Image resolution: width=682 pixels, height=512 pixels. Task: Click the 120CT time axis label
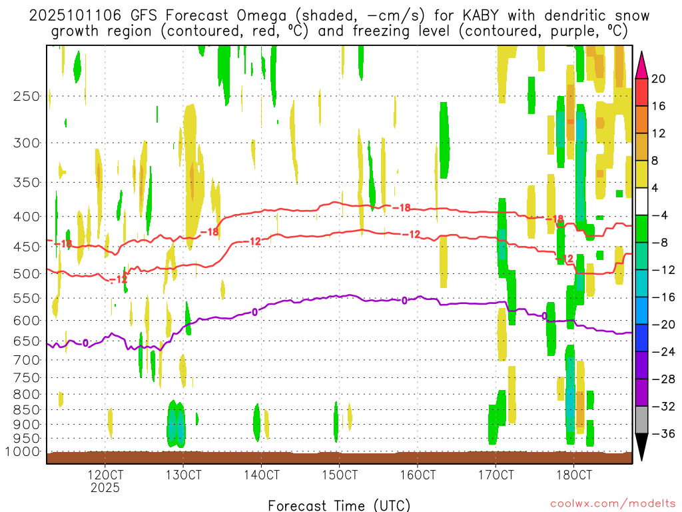[x=105, y=474]
